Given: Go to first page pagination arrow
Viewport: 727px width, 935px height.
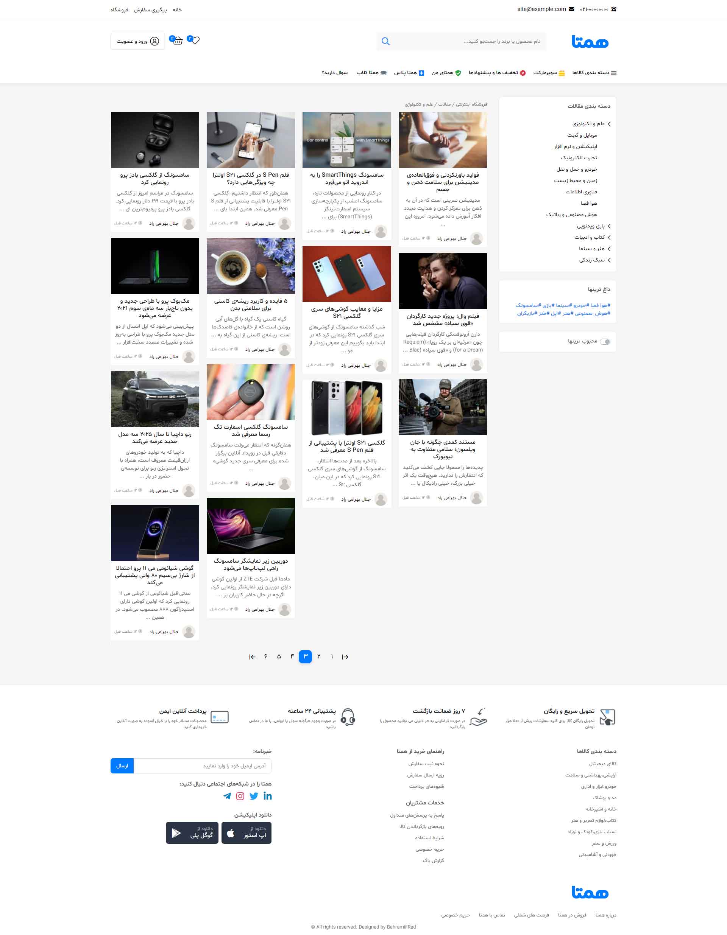Looking at the screenshot, I should [x=345, y=657].
